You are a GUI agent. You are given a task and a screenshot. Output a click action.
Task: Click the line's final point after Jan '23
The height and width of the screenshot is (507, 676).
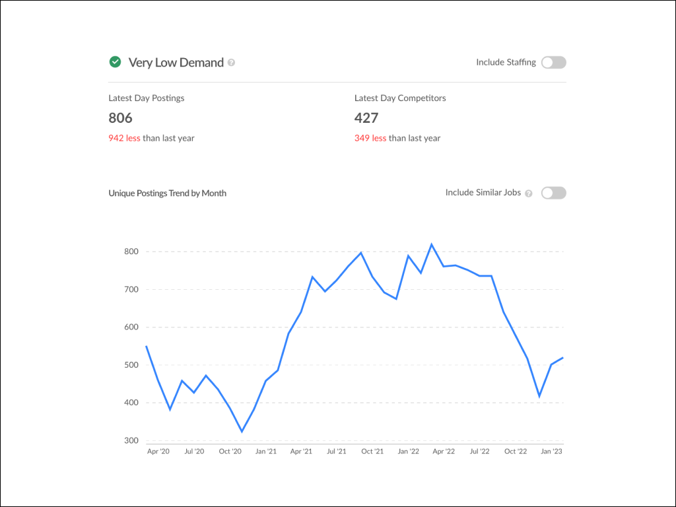(x=562, y=358)
